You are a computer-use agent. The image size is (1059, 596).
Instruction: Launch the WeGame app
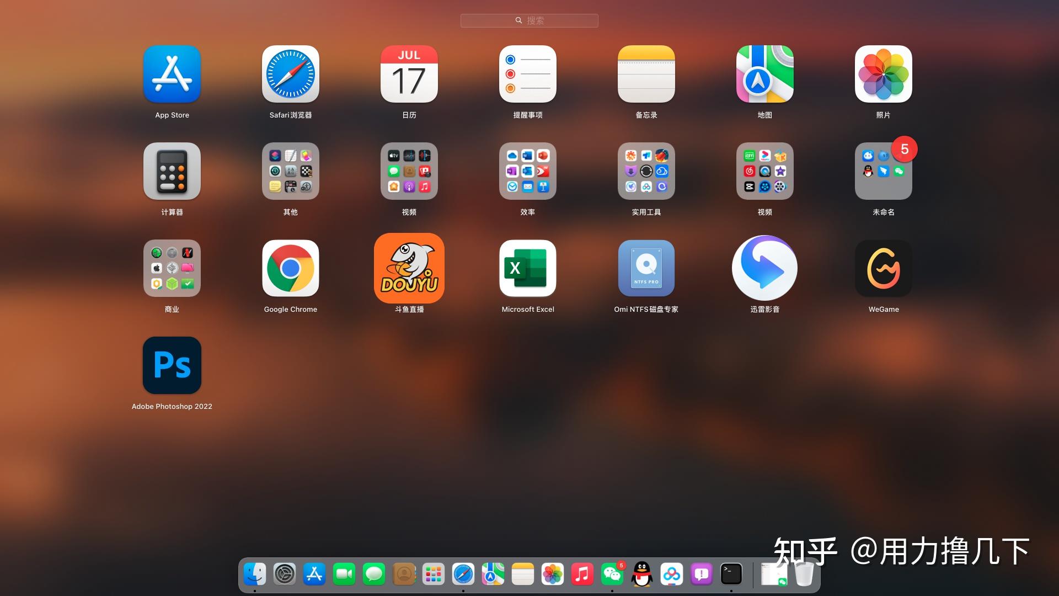(883, 268)
